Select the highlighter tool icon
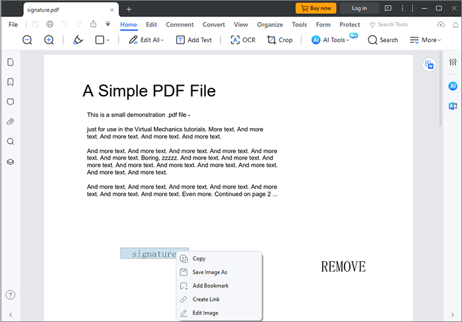This screenshot has height=322, width=462. [x=78, y=40]
